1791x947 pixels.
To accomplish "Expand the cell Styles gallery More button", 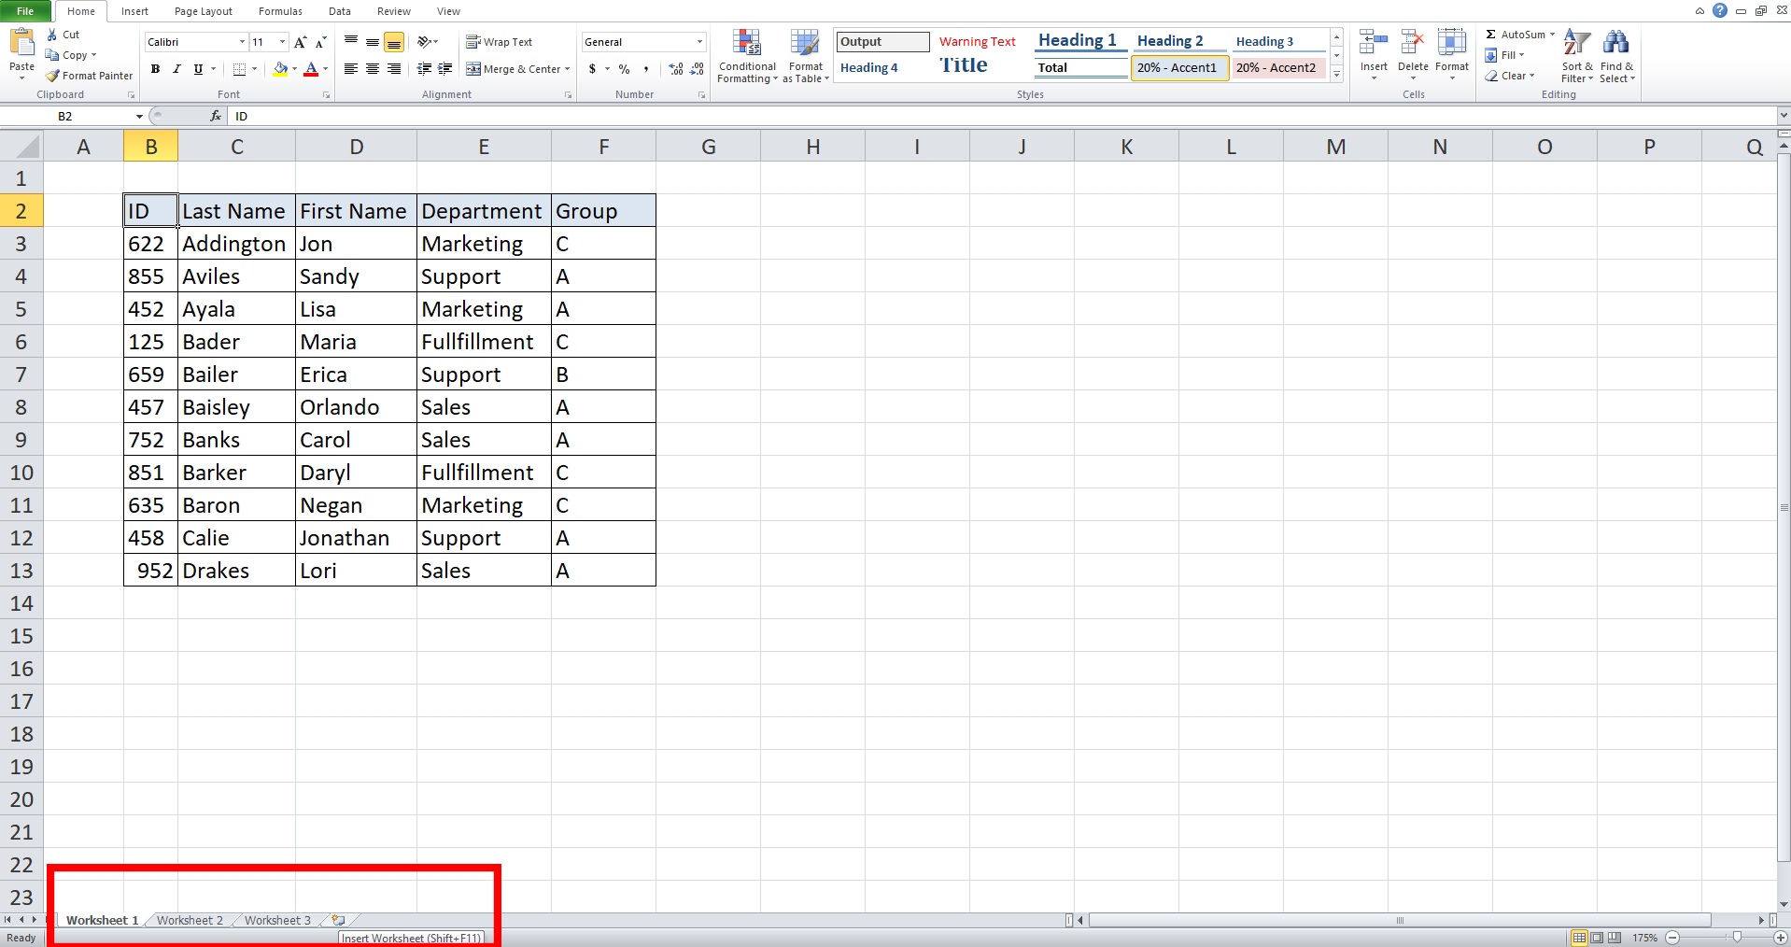I will (x=1336, y=75).
